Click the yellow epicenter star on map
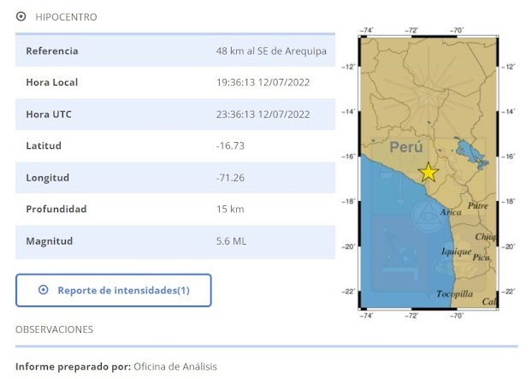Image resolution: width=532 pixels, height=379 pixels. [x=429, y=172]
